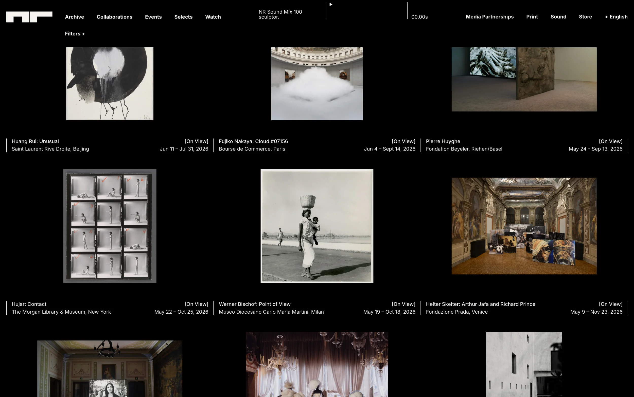The image size is (634, 397).
Task: Go to the Events page
Action: pos(153,17)
